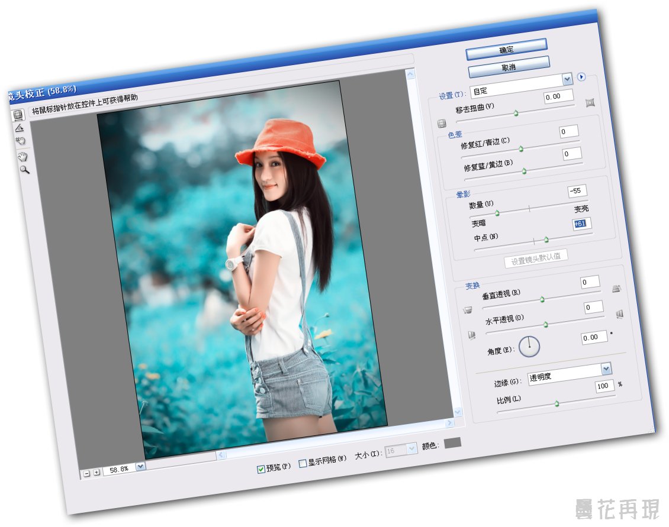This screenshot has height=527, width=669.
Task: Click the zoom level field showing 58.8%
Action: click(x=120, y=469)
